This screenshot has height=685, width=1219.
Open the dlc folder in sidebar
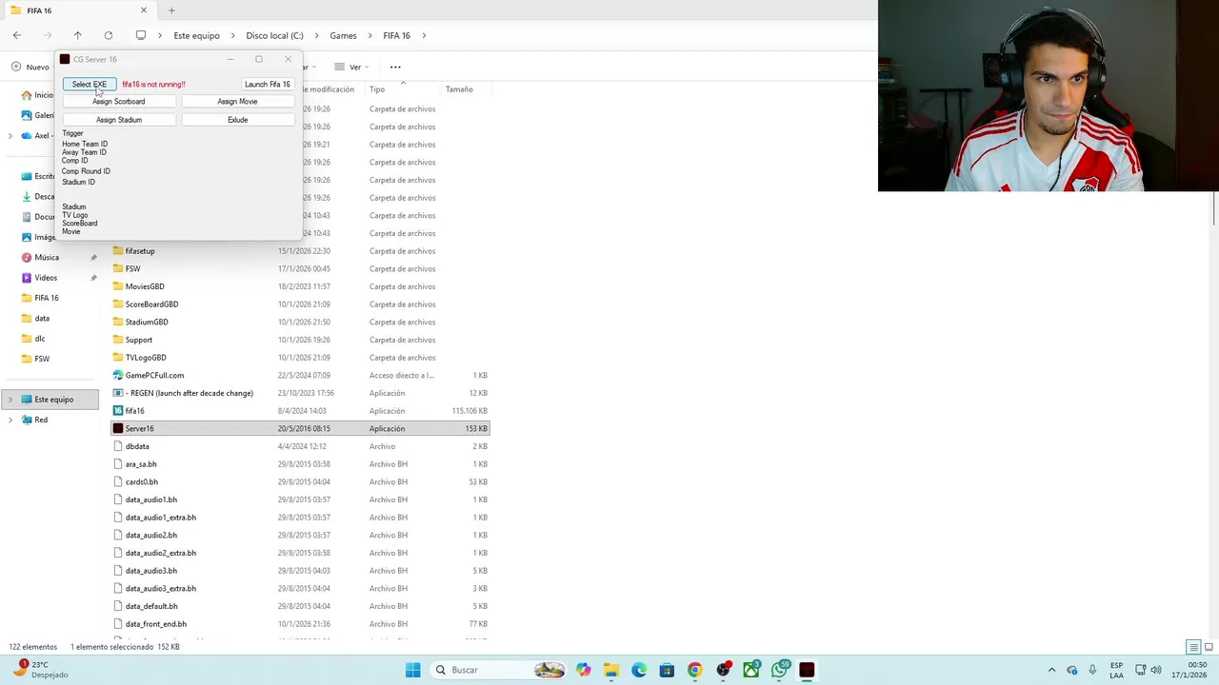pos(40,339)
